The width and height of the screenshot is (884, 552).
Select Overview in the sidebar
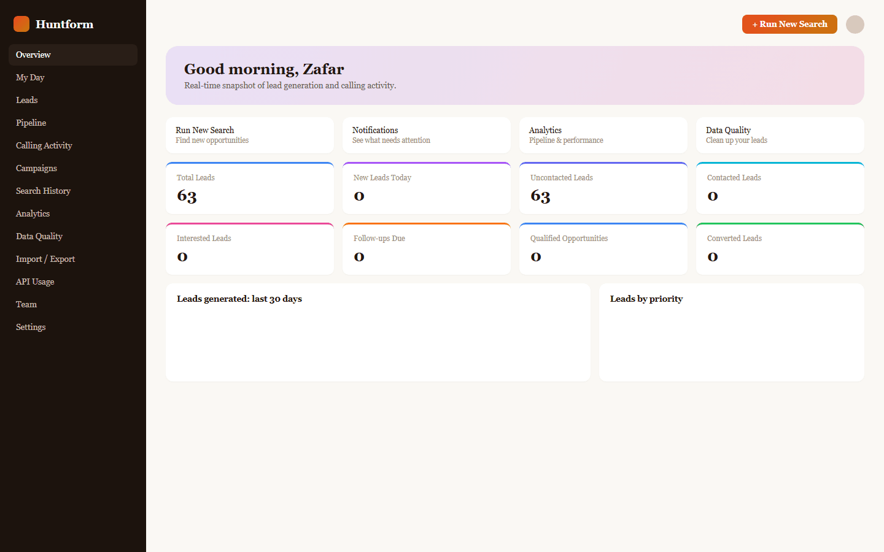coord(73,55)
